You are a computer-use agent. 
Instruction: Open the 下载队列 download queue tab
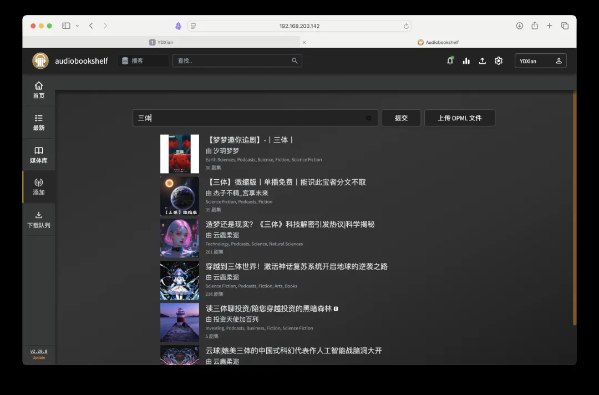[39, 219]
